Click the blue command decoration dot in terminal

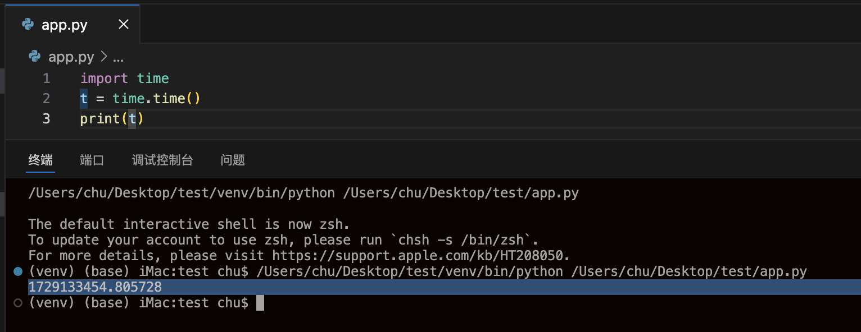tap(18, 271)
